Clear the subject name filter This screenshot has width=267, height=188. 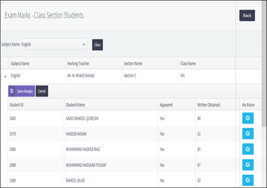97,45
